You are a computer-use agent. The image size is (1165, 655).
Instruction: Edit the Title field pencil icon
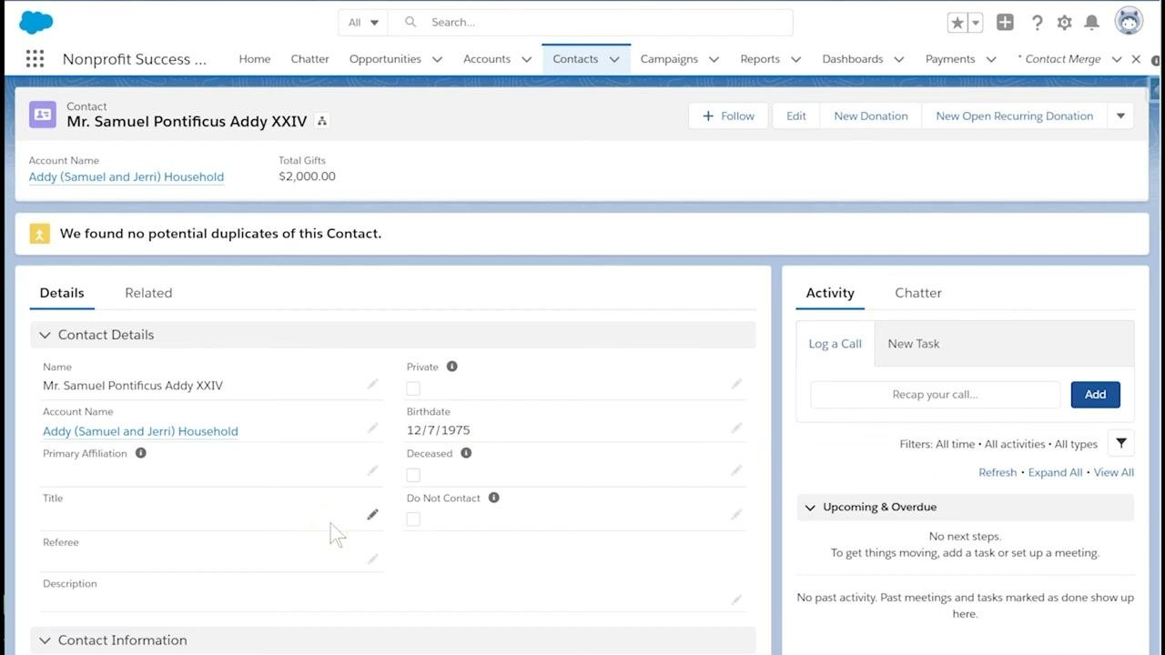[372, 515]
